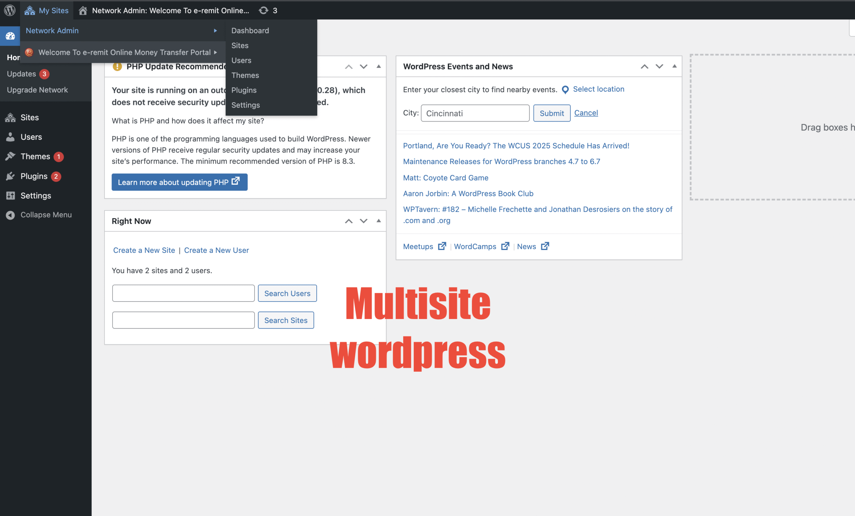The height and width of the screenshot is (516, 855).
Task: Move Right Now box up
Action: [x=349, y=221]
